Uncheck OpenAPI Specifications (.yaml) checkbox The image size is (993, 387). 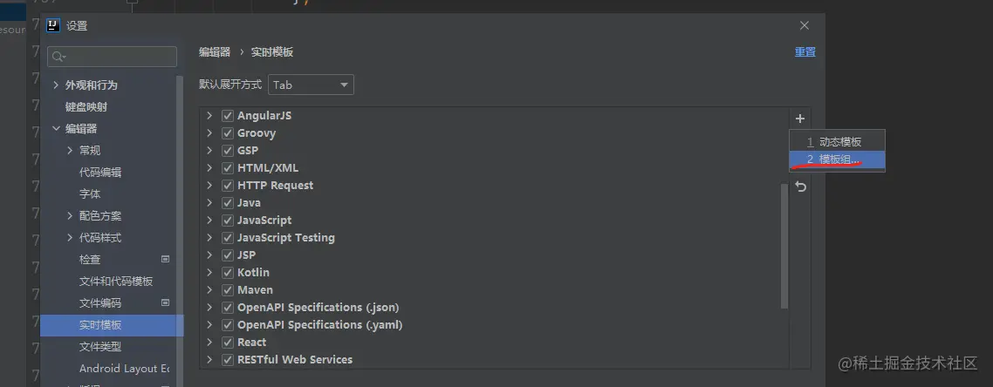pos(228,325)
